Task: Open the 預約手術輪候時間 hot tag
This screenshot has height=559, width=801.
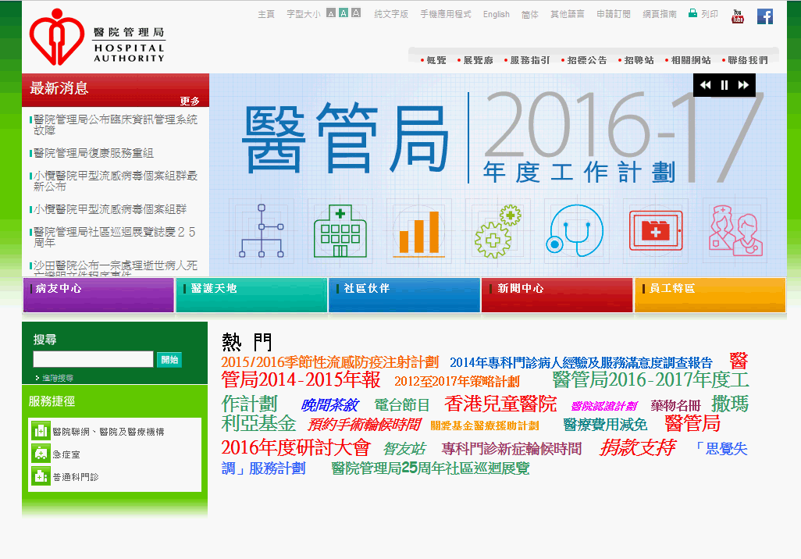Action: coord(365,425)
